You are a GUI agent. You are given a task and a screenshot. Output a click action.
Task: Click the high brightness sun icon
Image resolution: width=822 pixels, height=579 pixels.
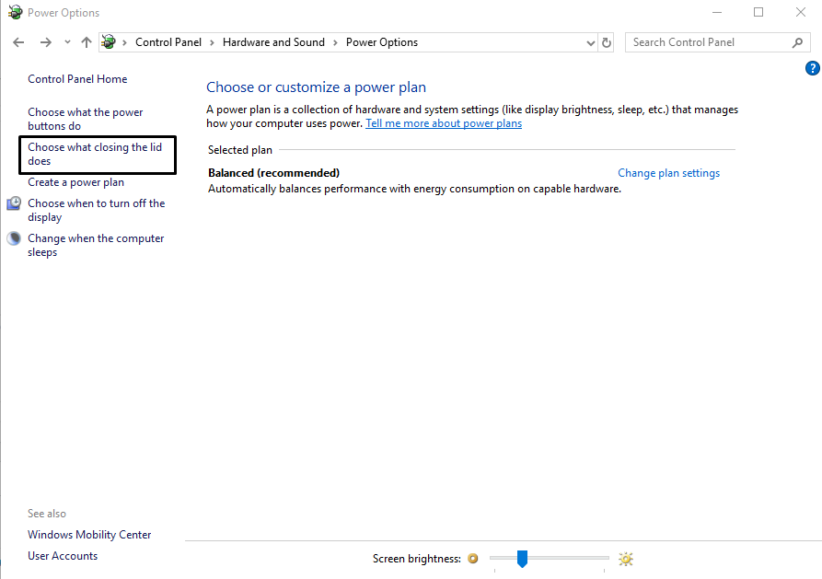tap(625, 559)
